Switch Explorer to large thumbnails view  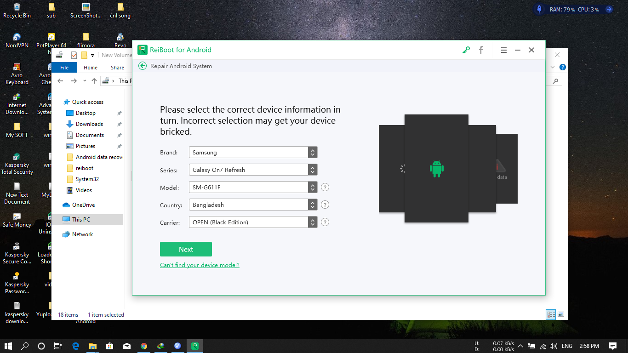tap(561, 314)
